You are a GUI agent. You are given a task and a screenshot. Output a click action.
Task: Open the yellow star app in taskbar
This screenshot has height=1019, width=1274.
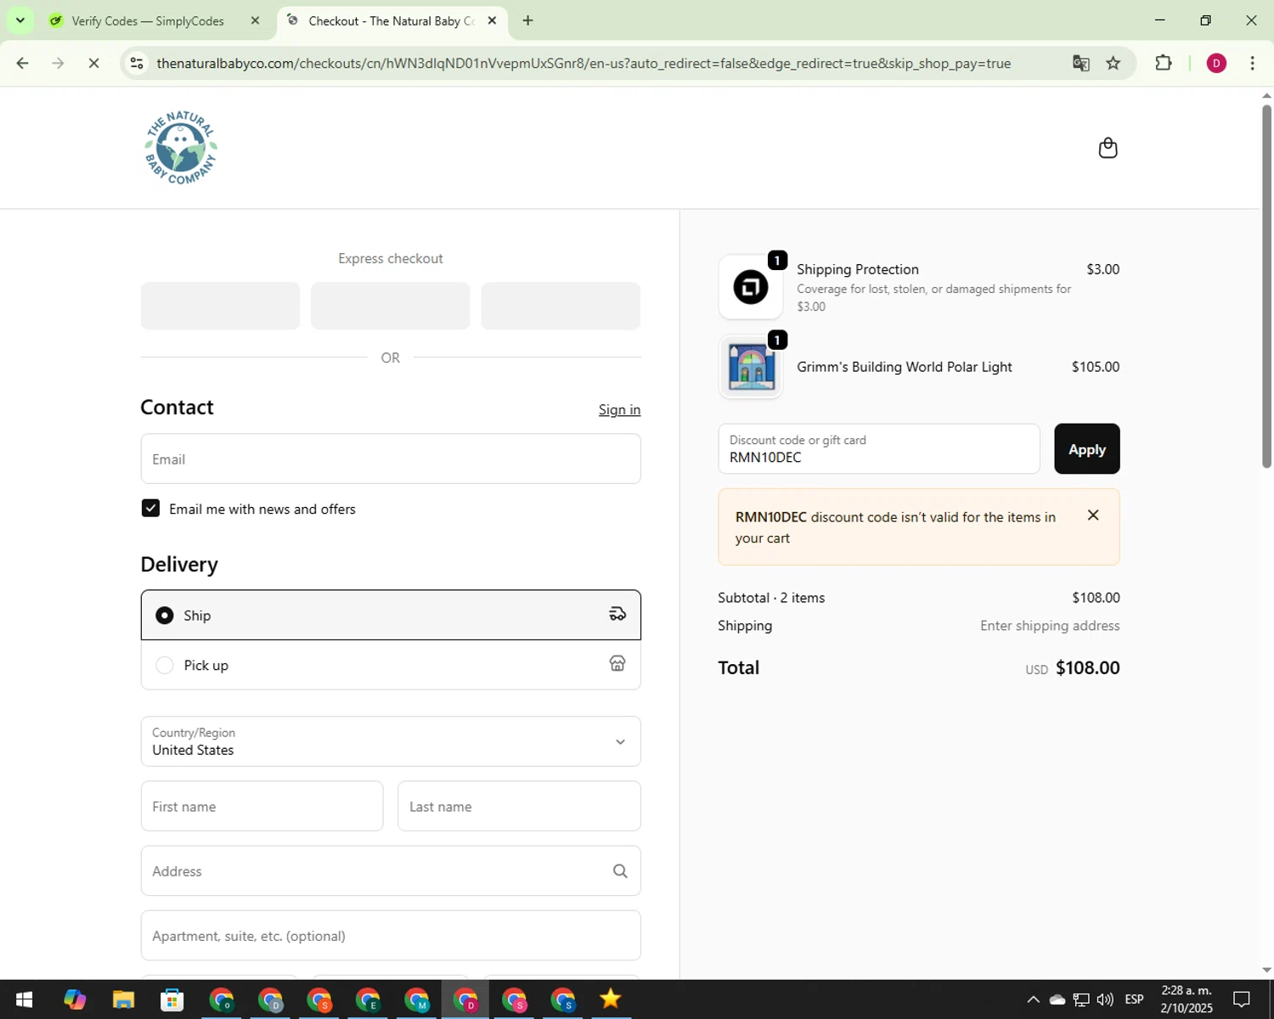(x=610, y=999)
